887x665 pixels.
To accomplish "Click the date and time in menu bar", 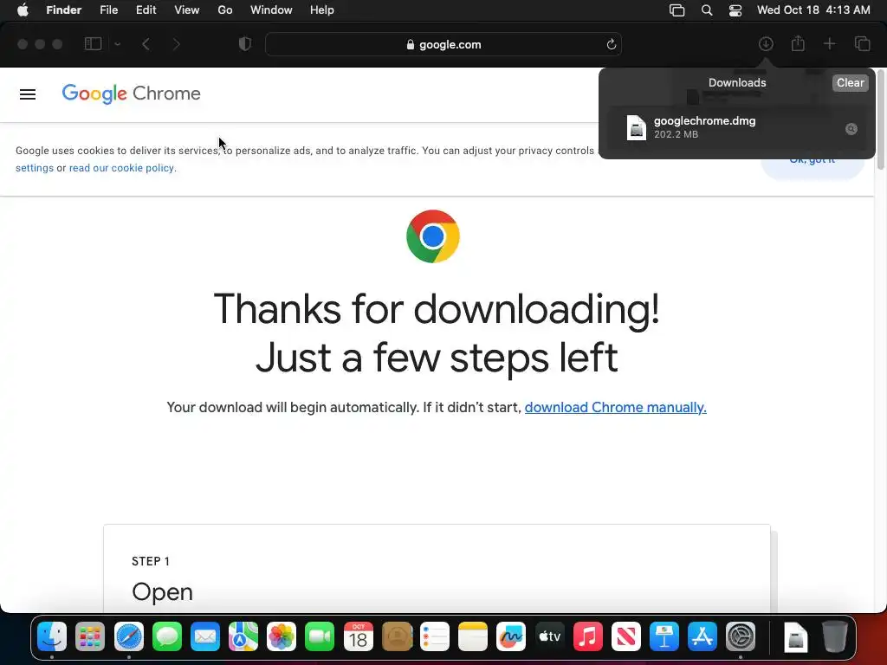I will point(813,10).
